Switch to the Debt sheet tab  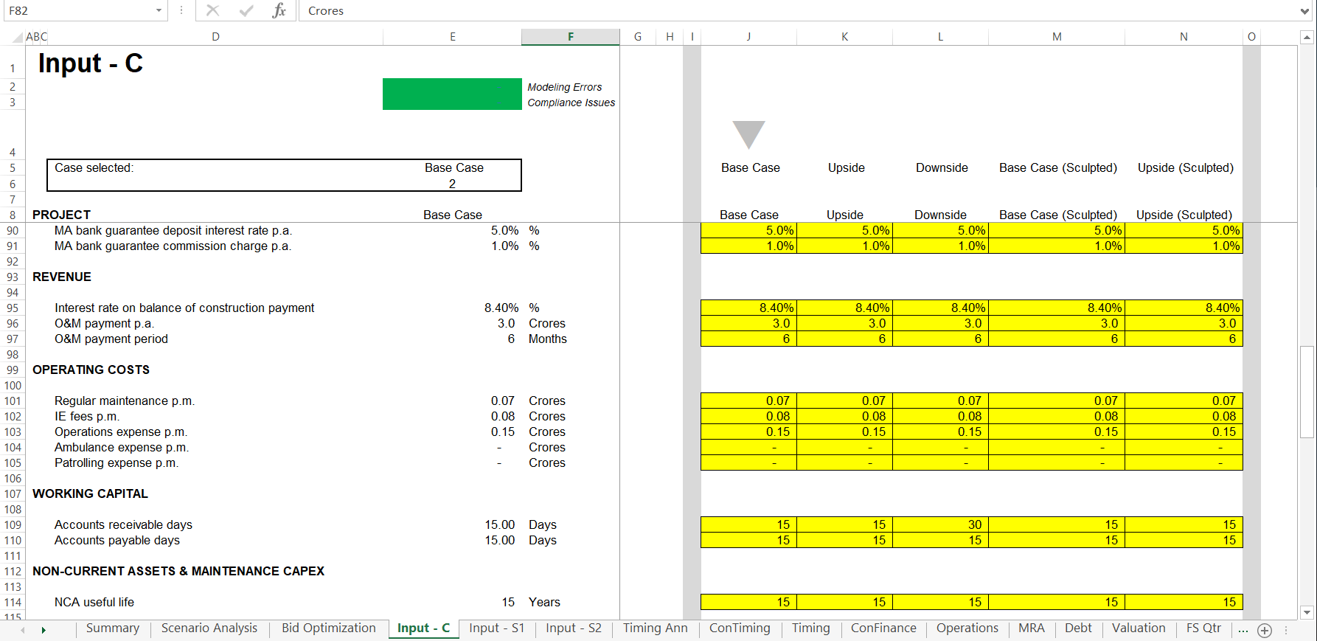point(1078,628)
